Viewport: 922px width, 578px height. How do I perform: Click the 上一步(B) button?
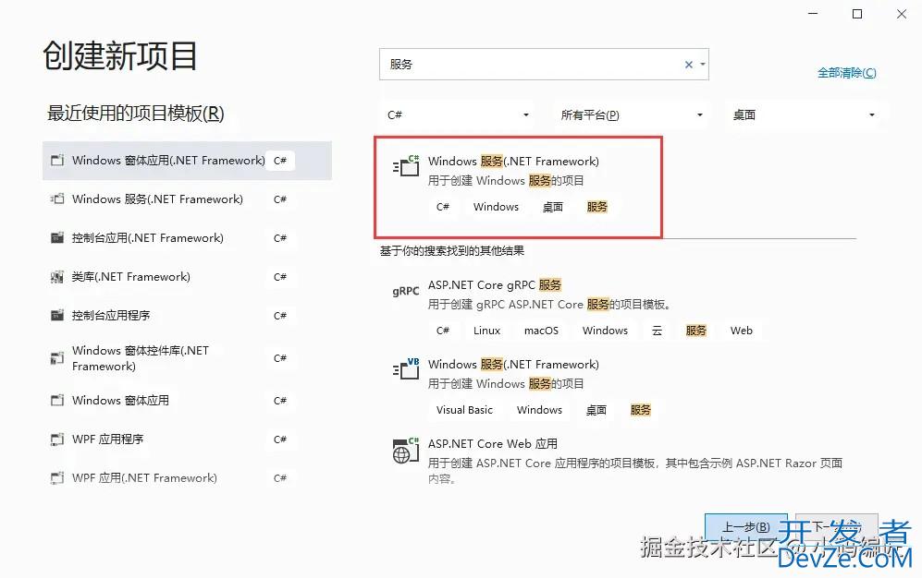(x=746, y=527)
